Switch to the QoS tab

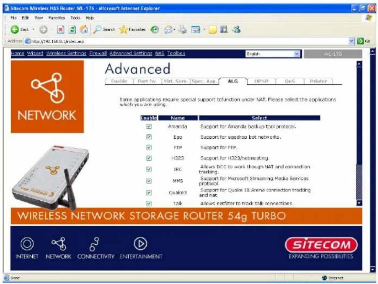click(x=290, y=81)
